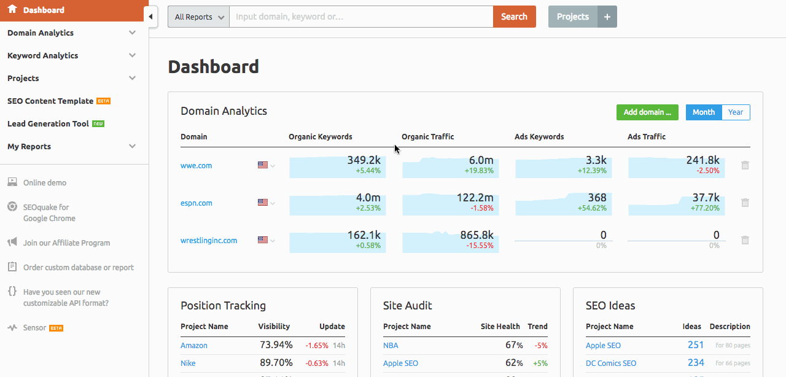The width and height of the screenshot is (786, 377).
Task: Click wrestlinginc.com Organic Keywords chart
Action: click(x=337, y=241)
